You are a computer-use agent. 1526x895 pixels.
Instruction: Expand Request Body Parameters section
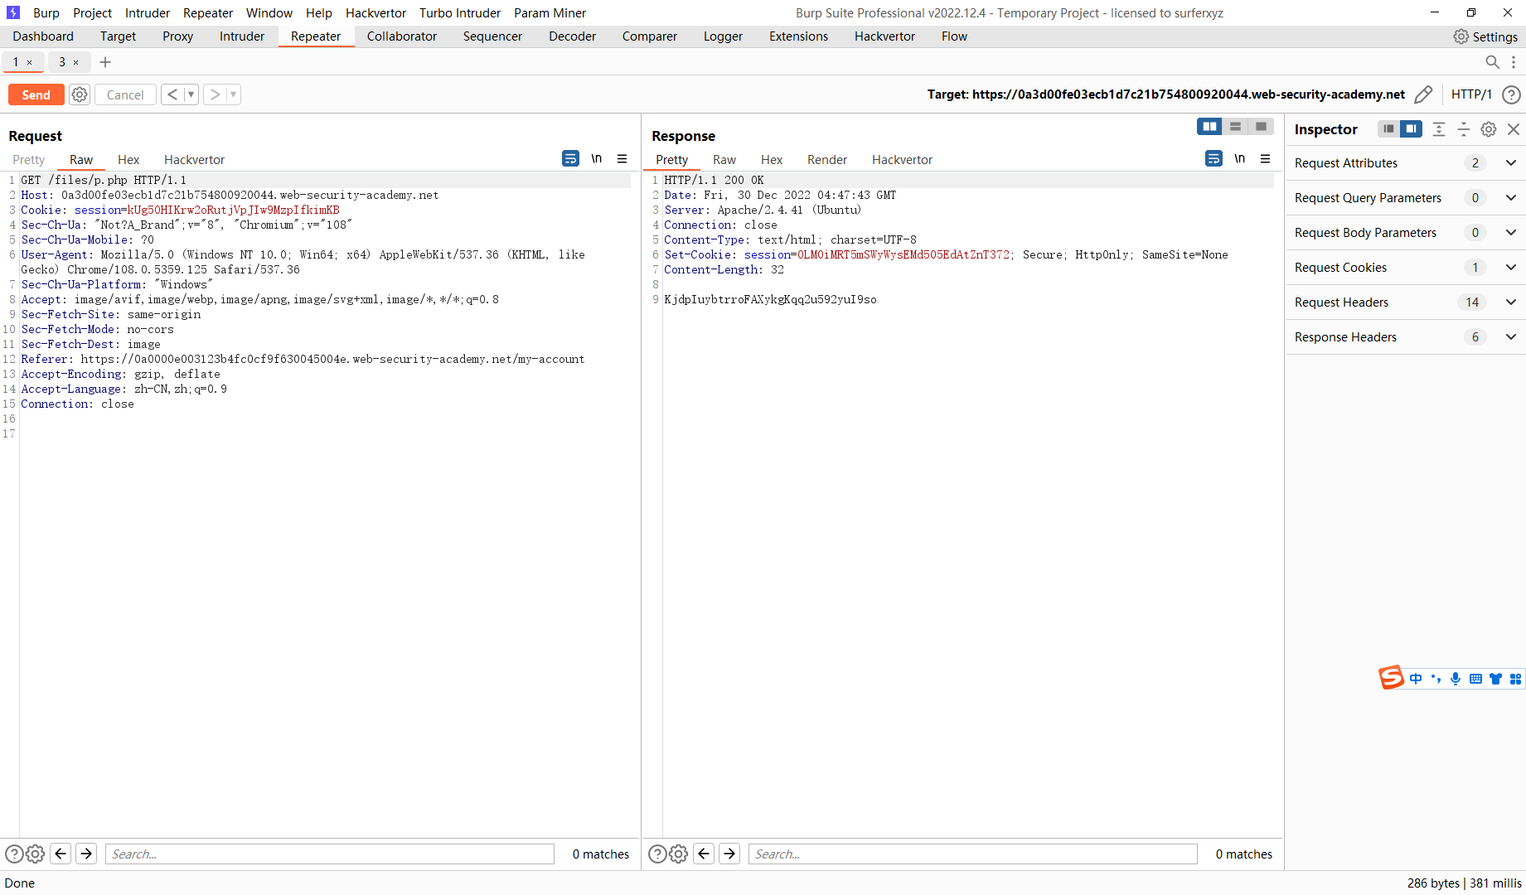(x=1511, y=233)
